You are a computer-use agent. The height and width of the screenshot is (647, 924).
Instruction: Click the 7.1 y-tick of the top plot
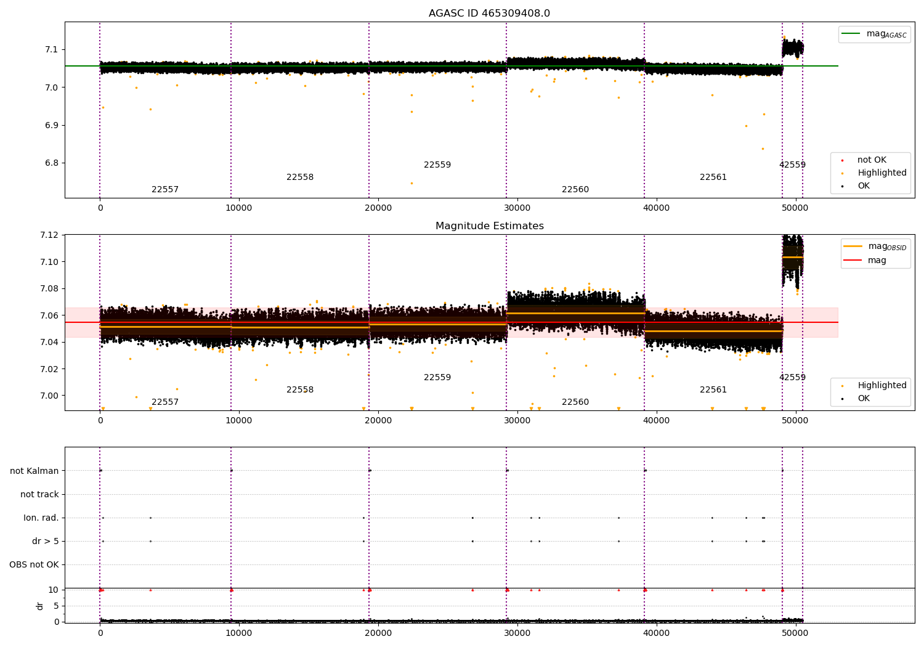(x=51, y=50)
